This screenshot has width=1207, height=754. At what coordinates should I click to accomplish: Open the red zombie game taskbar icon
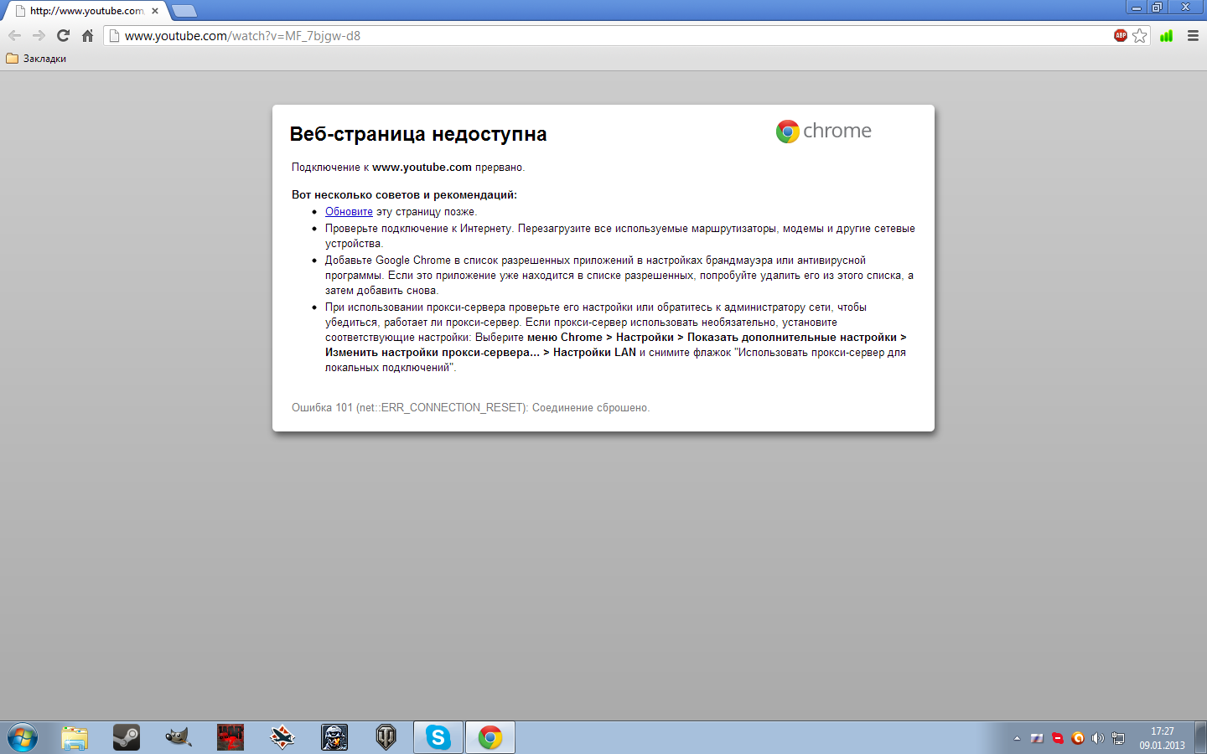[231, 737]
